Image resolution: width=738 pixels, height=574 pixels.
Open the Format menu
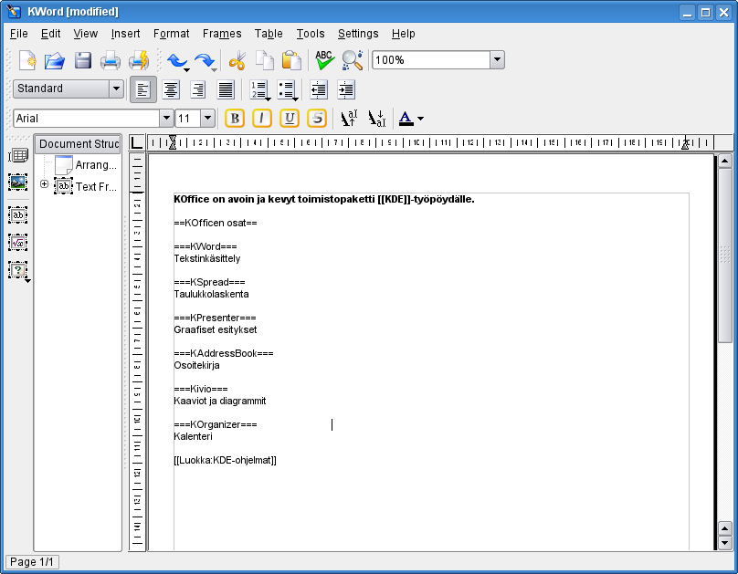tap(172, 34)
